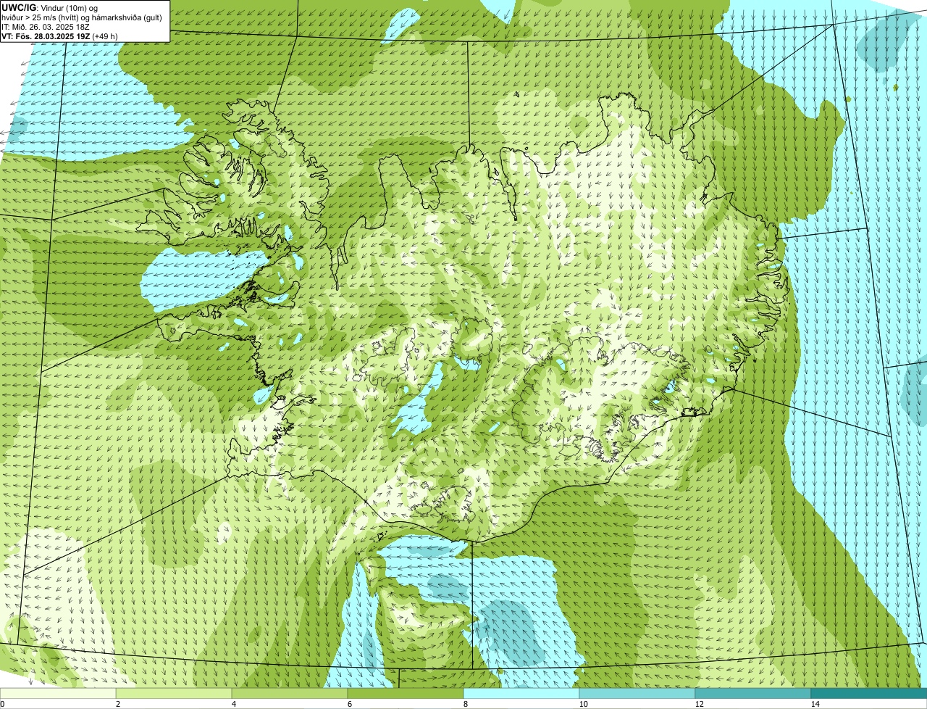
Task: Click the legend tick label '4'
Action: tap(233, 703)
